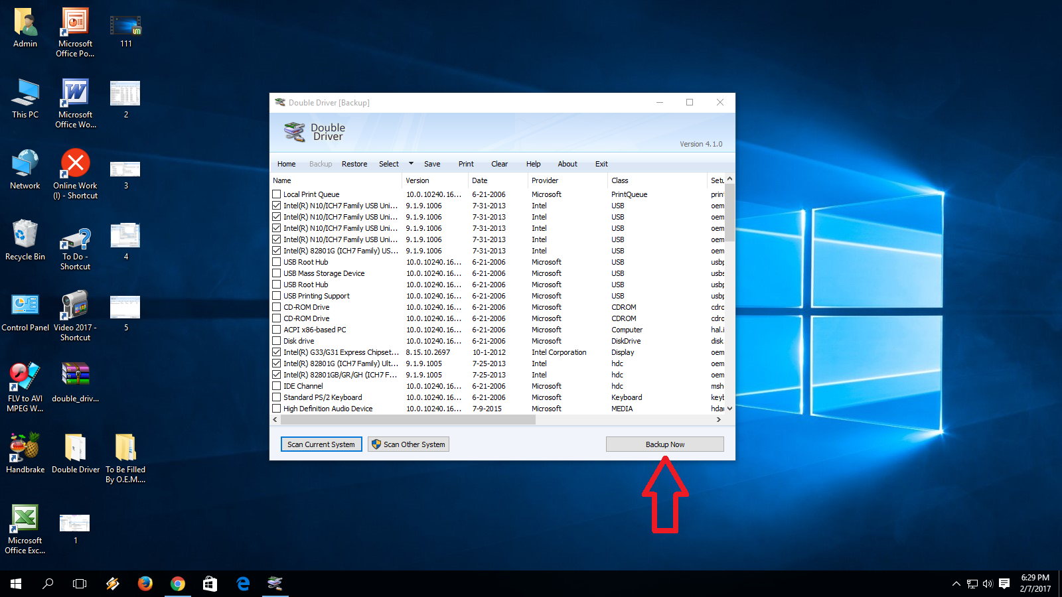The height and width of the screenshot is (597, 1062).
Task: Launch Firefox from the taskbar
Action: (x=145, y=584)
